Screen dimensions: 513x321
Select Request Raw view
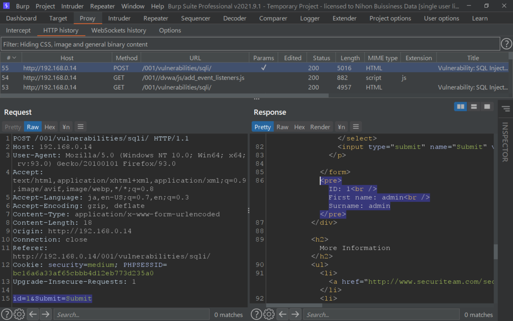(33, 127)
